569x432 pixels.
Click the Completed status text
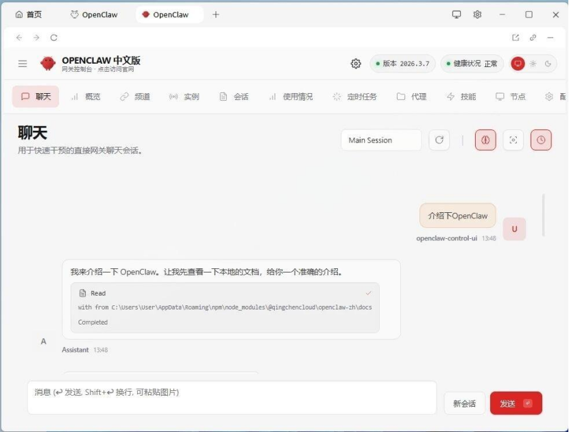click(93, 322)
